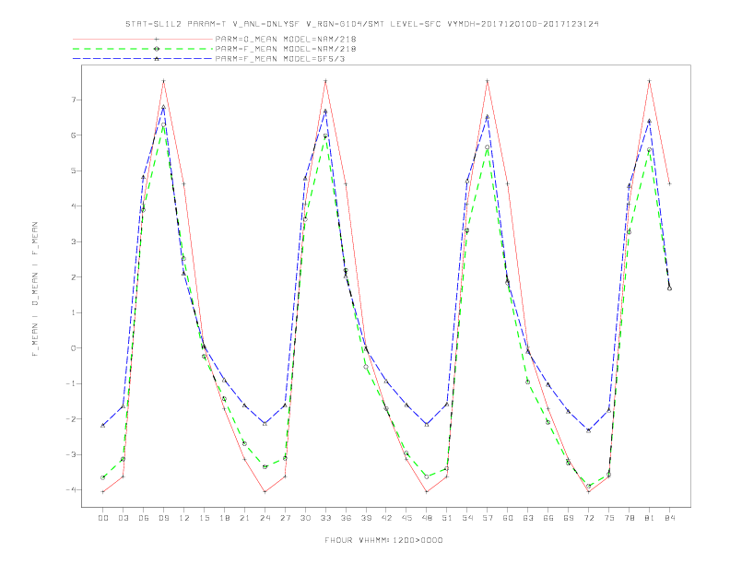Select legend entry PARM=F_MEAN MODEL=GFS/3
This screenshot has height=564, width=730.
pos(280,59)
